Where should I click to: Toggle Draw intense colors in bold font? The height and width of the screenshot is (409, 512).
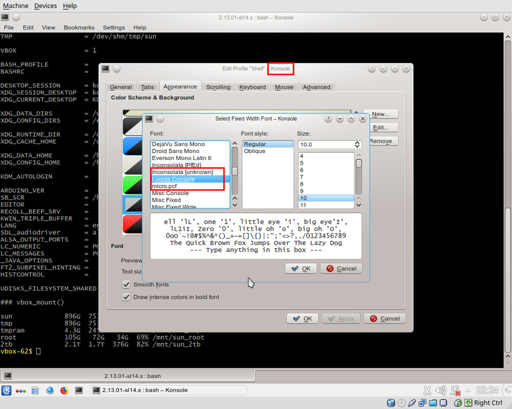pos(126,297)
